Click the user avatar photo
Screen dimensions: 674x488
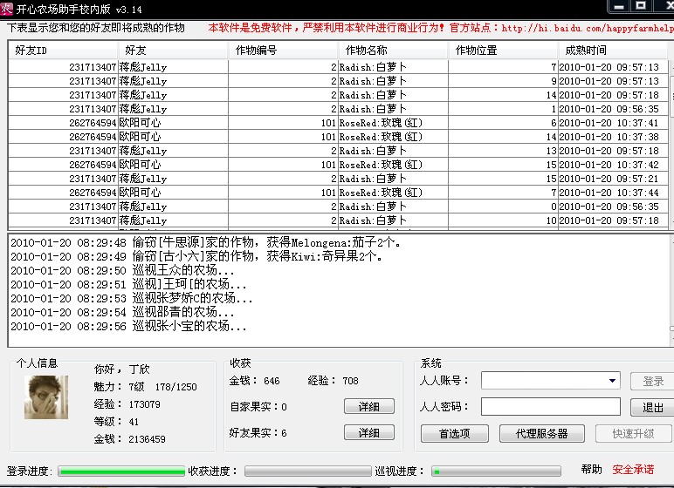[x=47, y=397]
